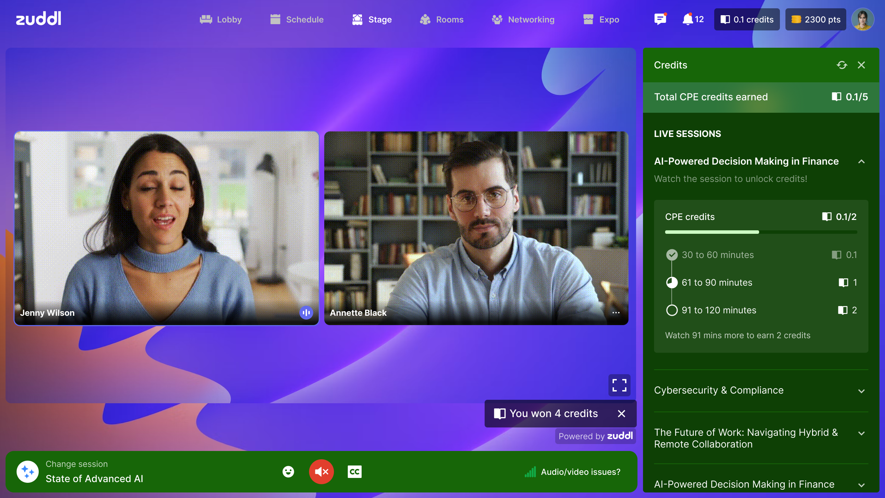Click 'Total CPE credits earned' row
The image size is (885, 498).
[761, 97]
